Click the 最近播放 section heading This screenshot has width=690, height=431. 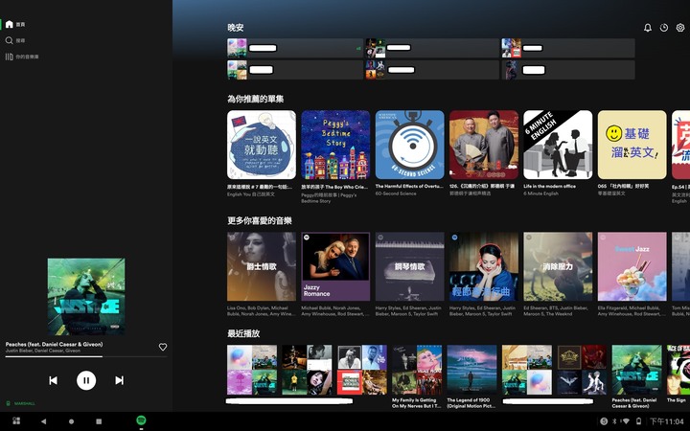243,333
